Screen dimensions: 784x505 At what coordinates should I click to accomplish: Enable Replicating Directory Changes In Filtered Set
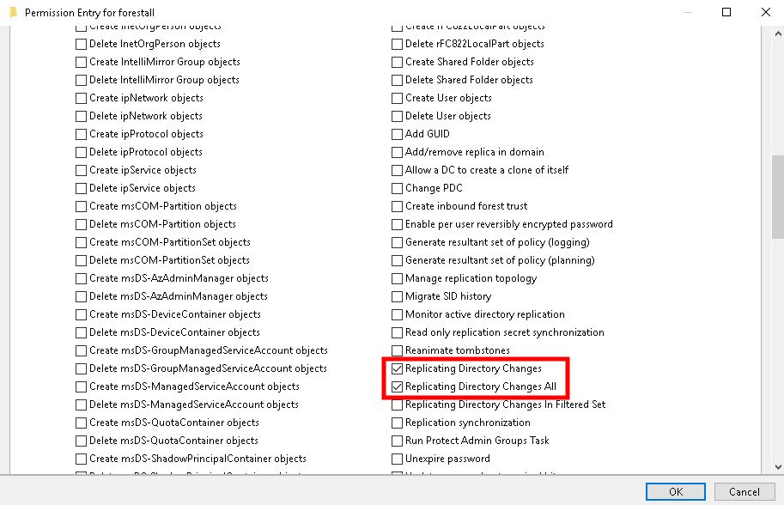click(x=398, y=405)
